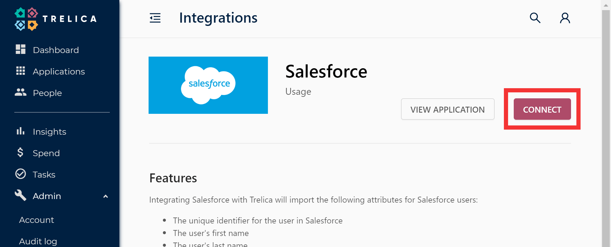
Task: Click the Integrations page title
Action: (218, 18)
